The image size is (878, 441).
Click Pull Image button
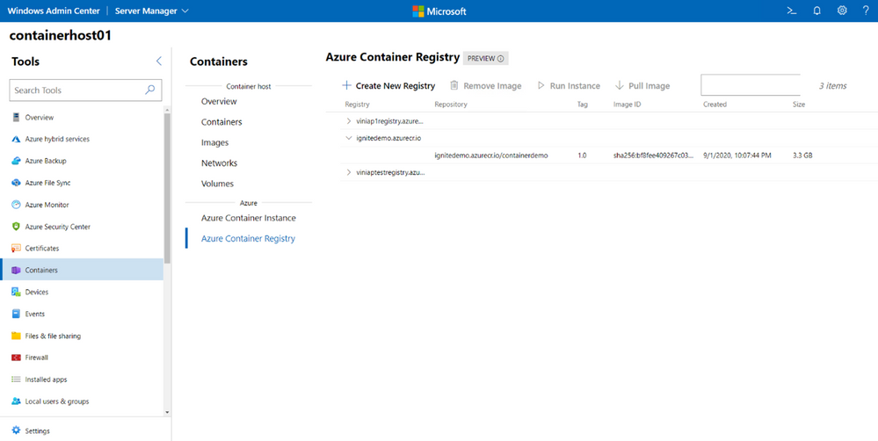642,86
